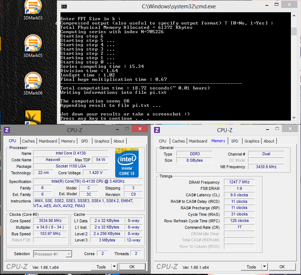Click Tools button in left CPU-Z window

(101, 267)
